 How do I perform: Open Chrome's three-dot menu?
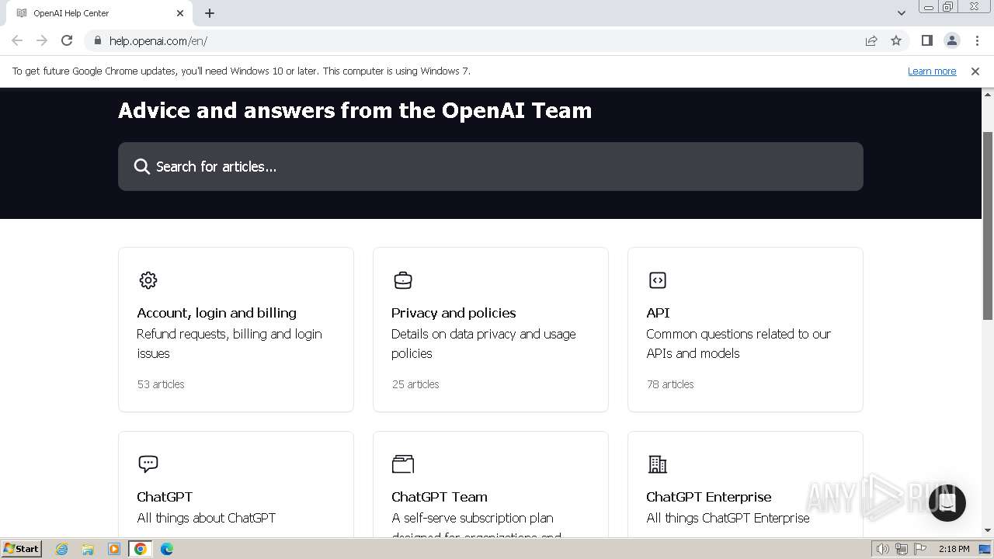click(x=977, y=41)
